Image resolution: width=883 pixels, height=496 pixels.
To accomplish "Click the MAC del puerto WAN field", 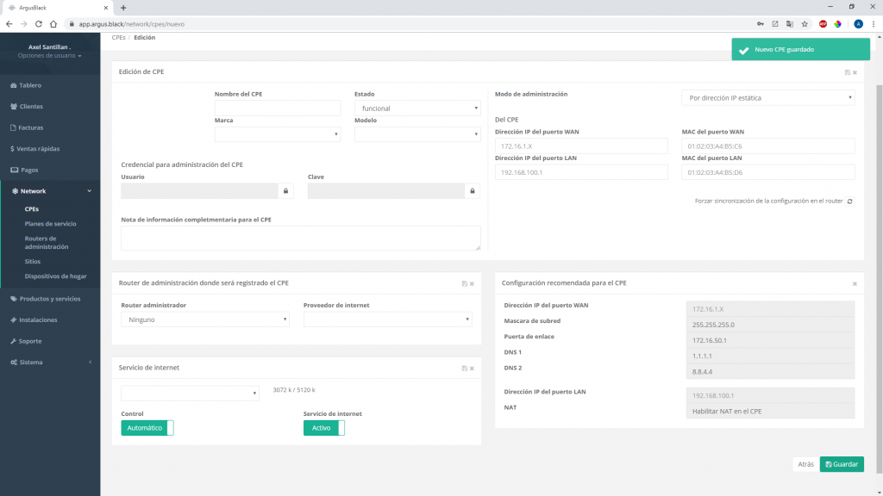I will (x=768, y=146).
